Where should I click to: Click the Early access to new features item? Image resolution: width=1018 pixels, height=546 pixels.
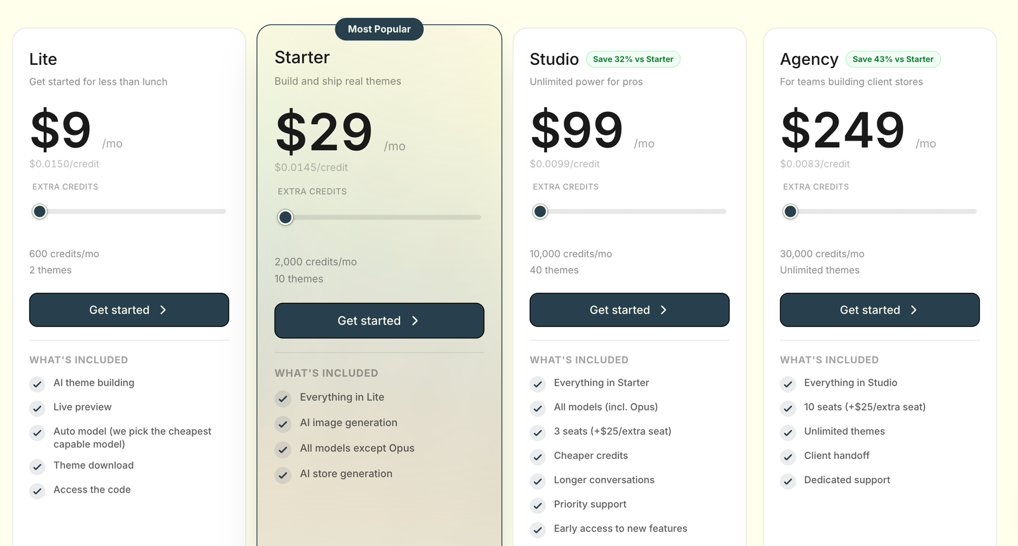620,529
